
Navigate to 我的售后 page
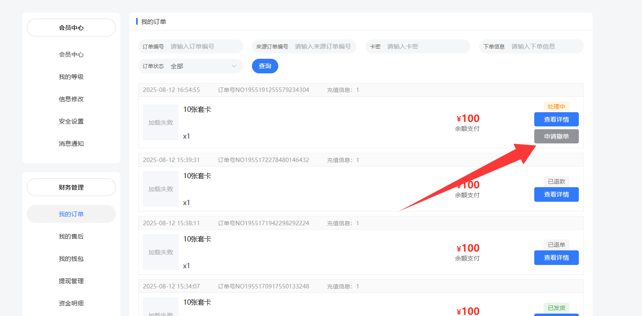tap(71, 237)
